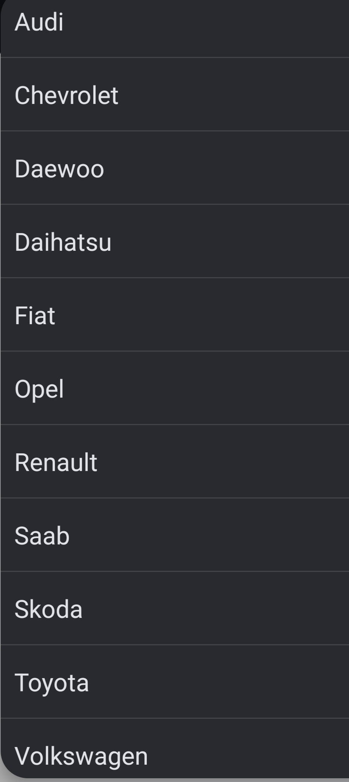Click the Daewoo brand row
This screenshot has height=782, width=349.
click(175, 168)
